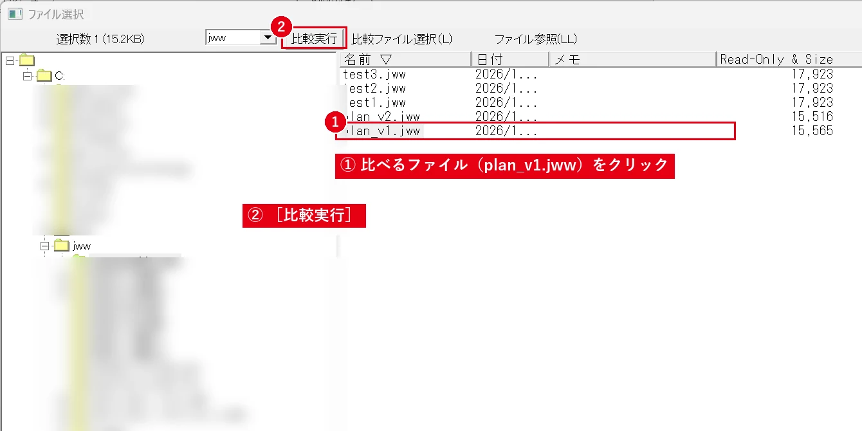Viewport: 862px width, 431px height.
Task: Click size value 15,565 for plan_v1.jww
Action: (813, 131)
